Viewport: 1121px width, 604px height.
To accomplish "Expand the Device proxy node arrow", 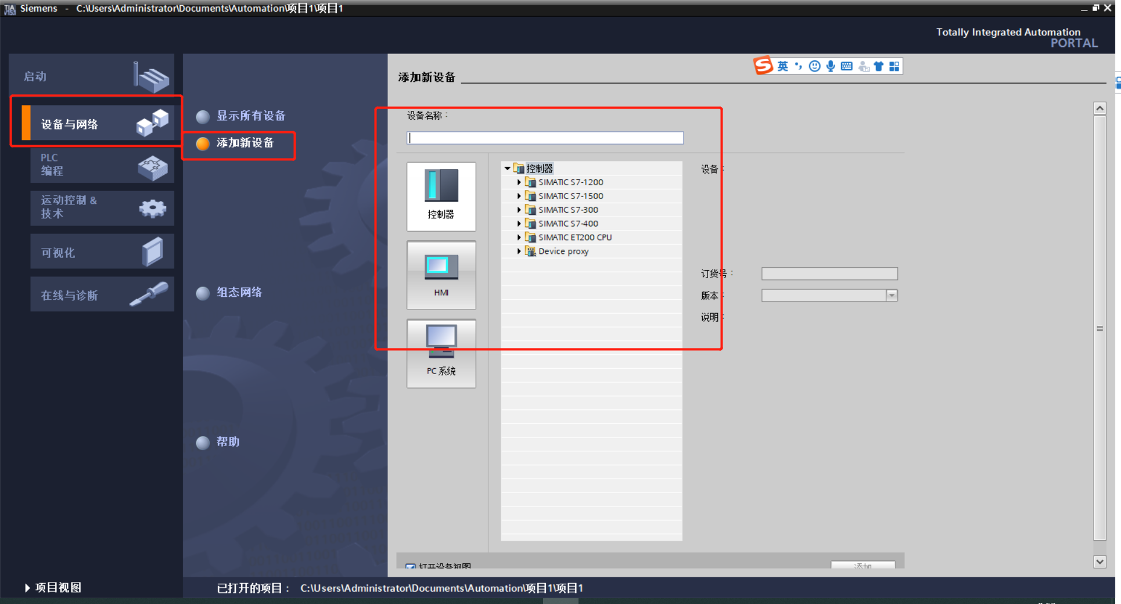I will (x=519, y=251).
